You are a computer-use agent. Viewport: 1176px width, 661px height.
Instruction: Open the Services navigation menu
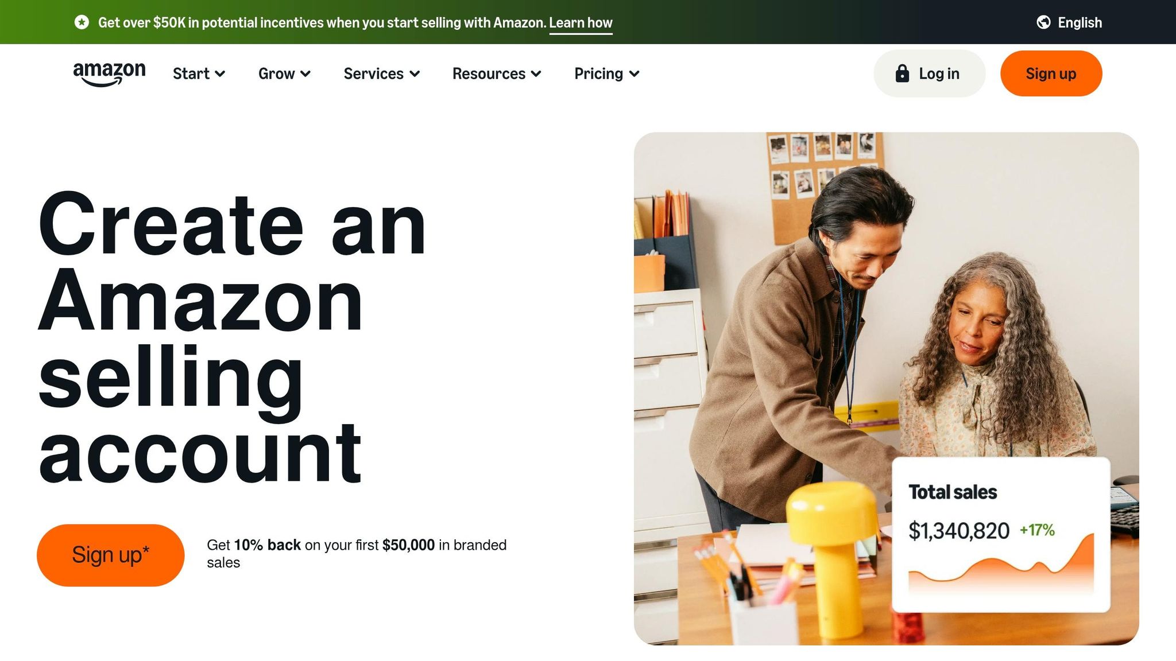[382, 74]
